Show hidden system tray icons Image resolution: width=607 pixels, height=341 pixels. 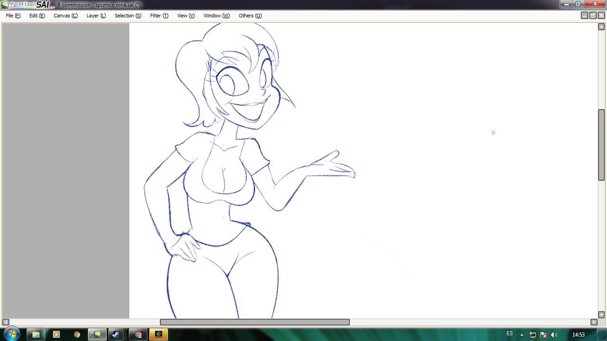pyautogui.click(x=522, y=335)
